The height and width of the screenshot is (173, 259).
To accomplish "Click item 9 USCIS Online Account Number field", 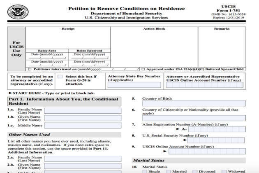I will tap(207, 151).
